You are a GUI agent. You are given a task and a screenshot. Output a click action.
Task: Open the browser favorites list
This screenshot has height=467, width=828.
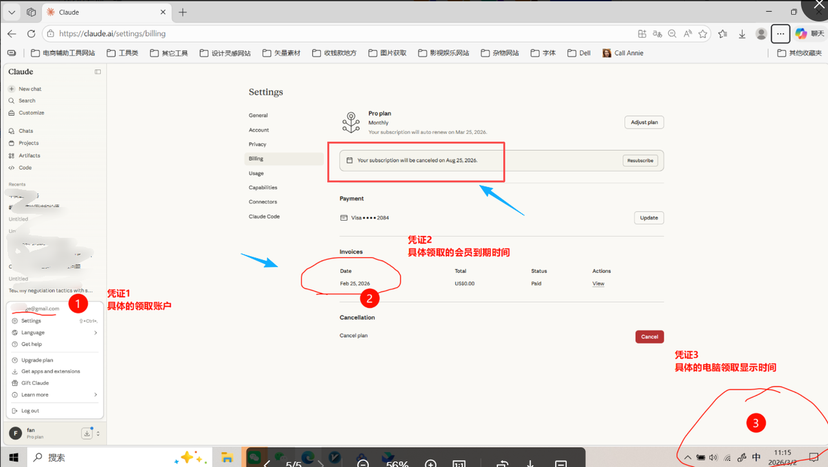723,34
